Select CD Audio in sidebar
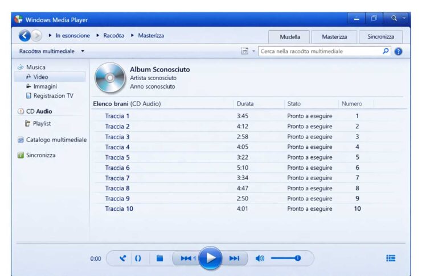The width and height of the screenshot is (422, 276). click(35, 111)
